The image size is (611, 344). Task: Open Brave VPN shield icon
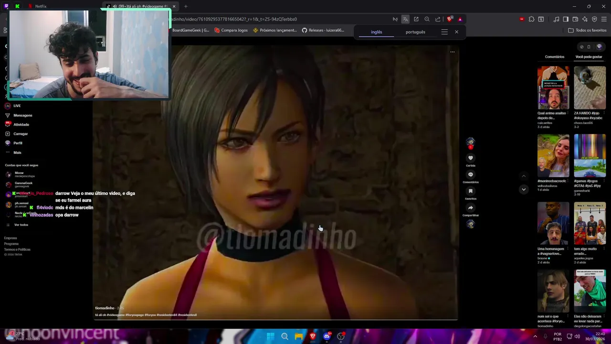click(x=594, y=19)
